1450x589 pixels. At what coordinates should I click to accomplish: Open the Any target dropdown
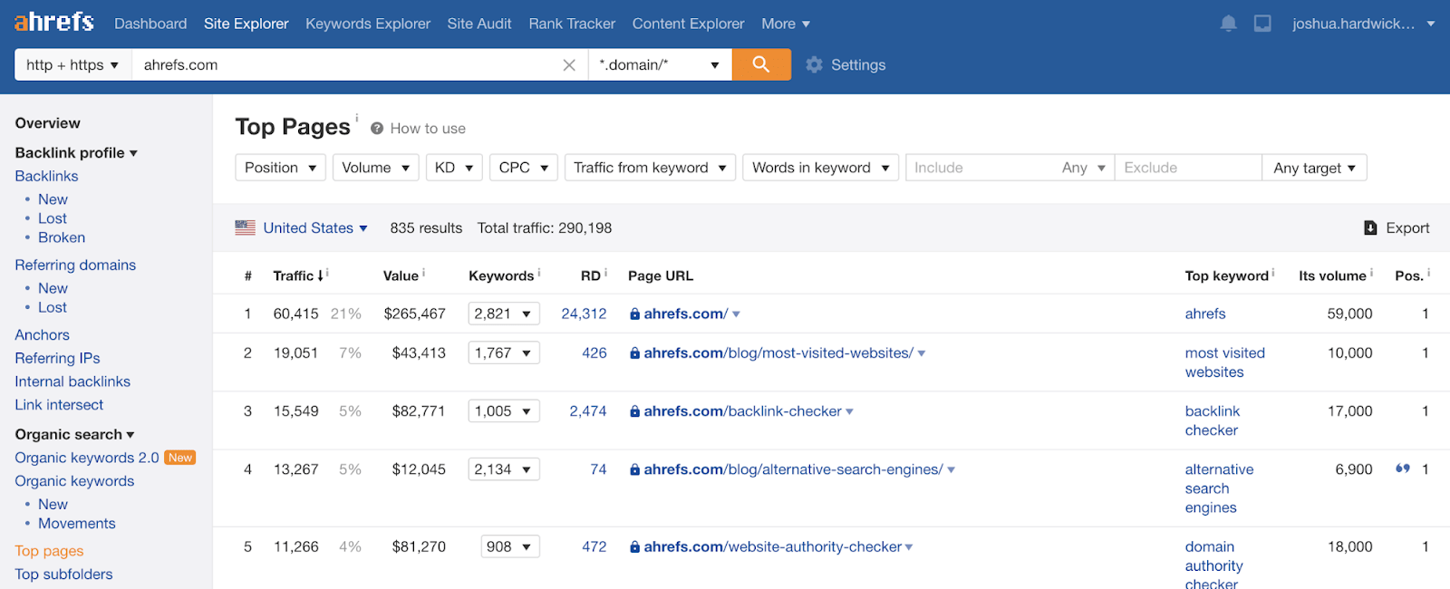tap(1314, 168)
